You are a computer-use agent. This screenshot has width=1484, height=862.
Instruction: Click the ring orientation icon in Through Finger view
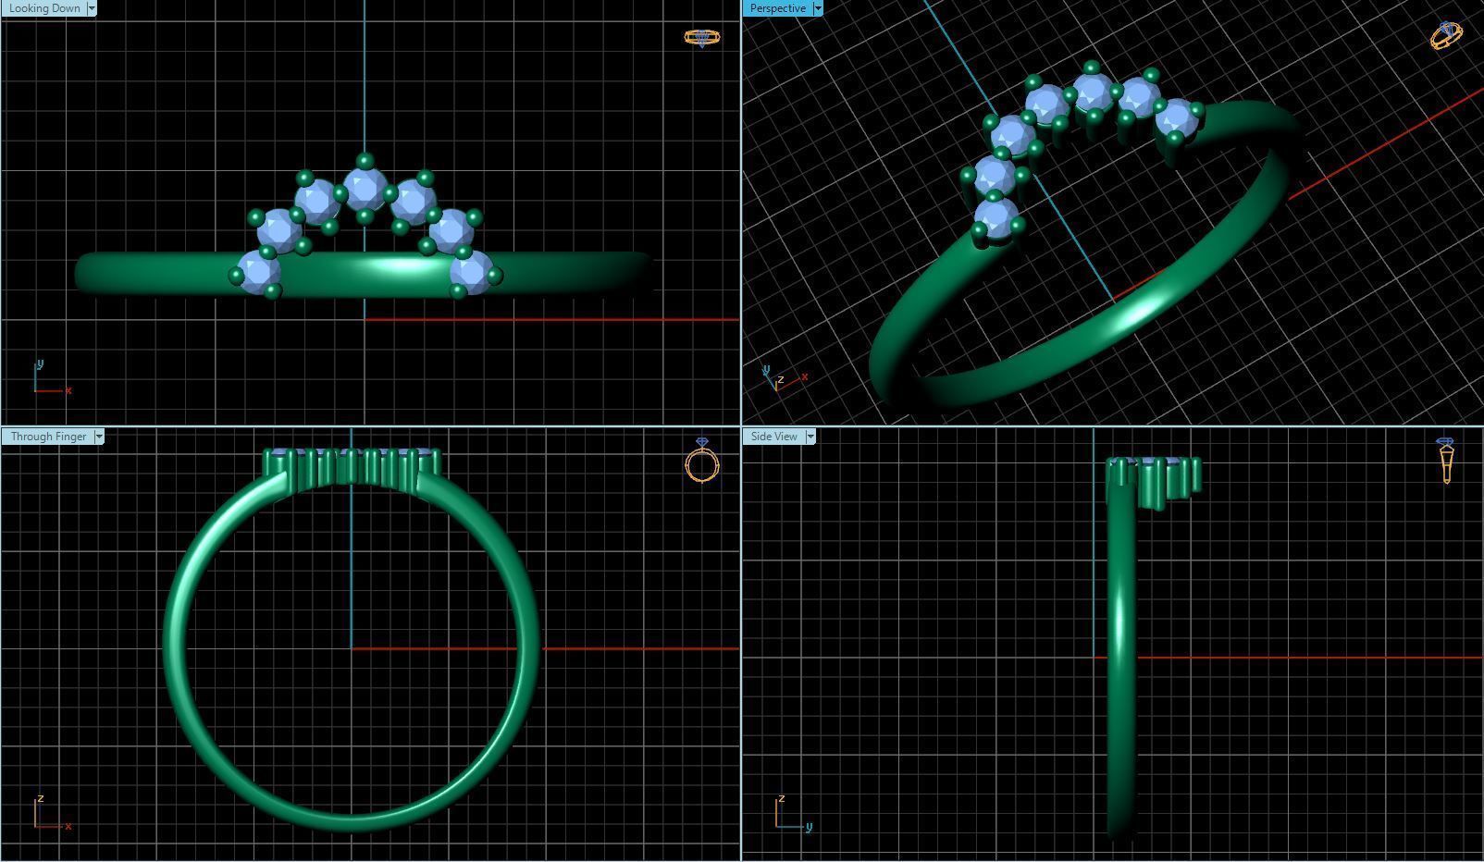[x=702, y=460]
